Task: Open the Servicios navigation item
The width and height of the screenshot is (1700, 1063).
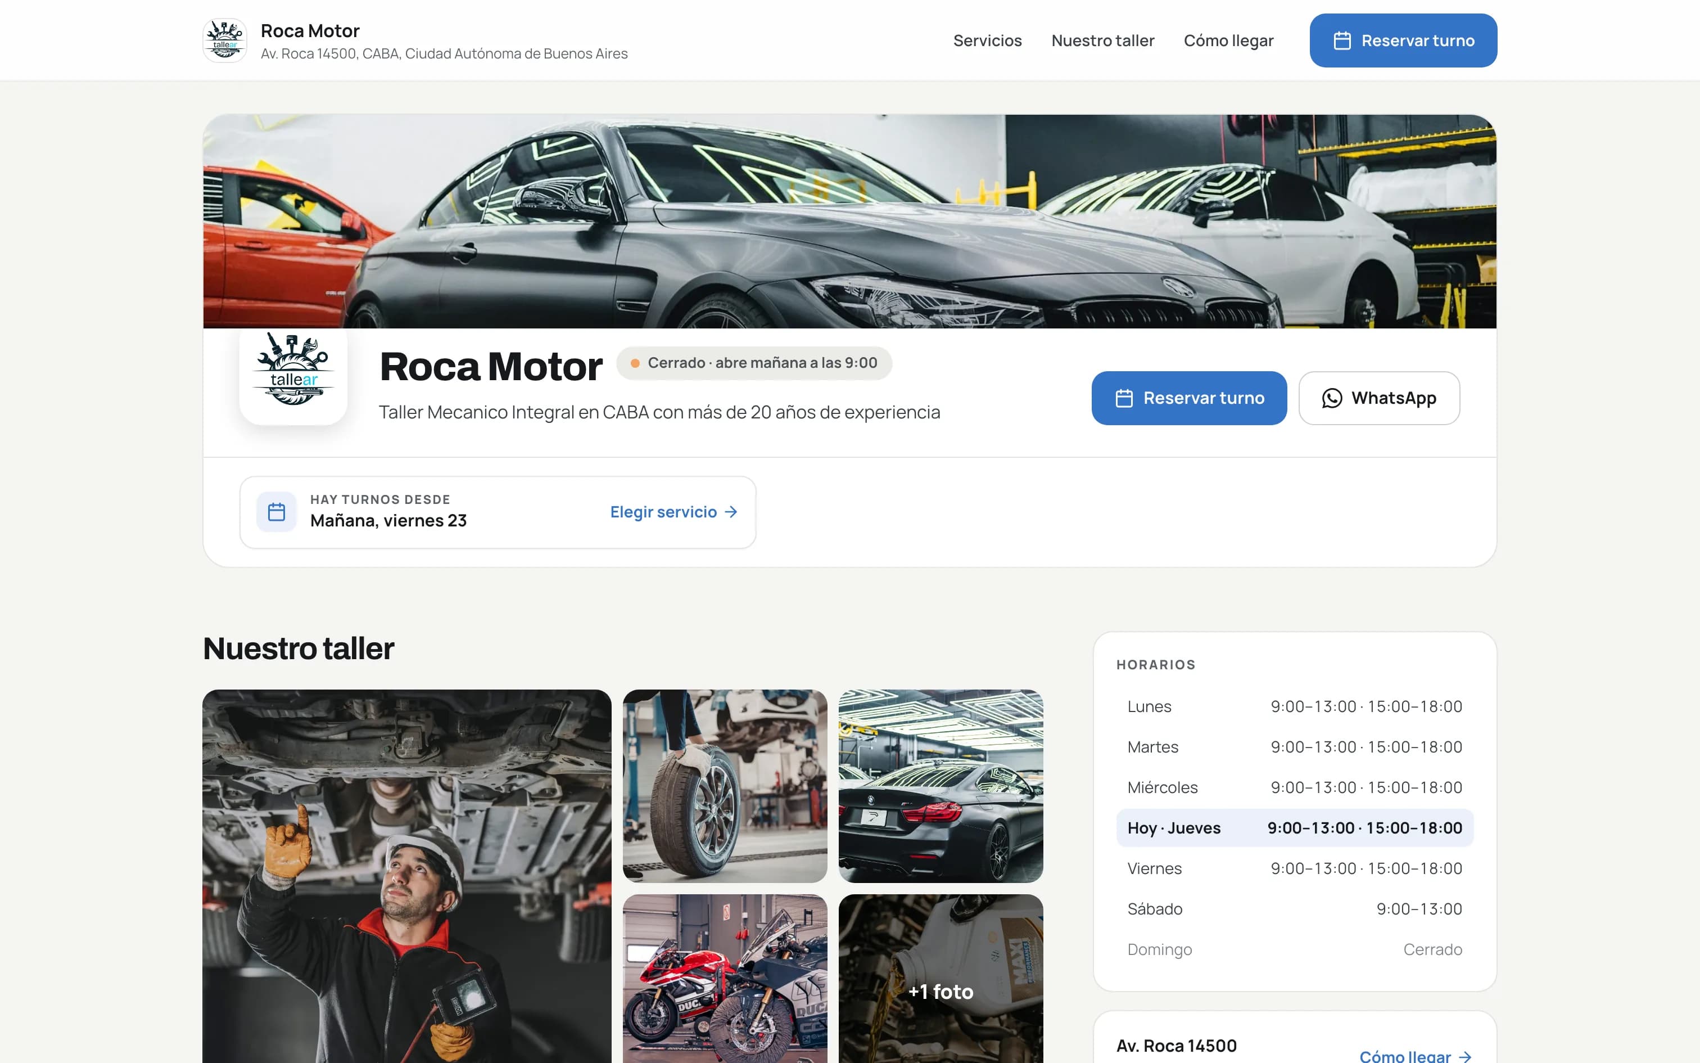Action: (x=987, y=40)
